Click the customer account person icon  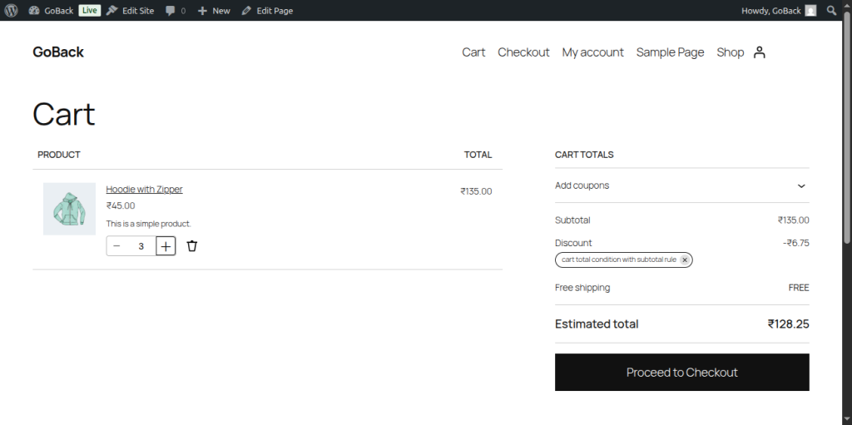[x=760, y=52]
